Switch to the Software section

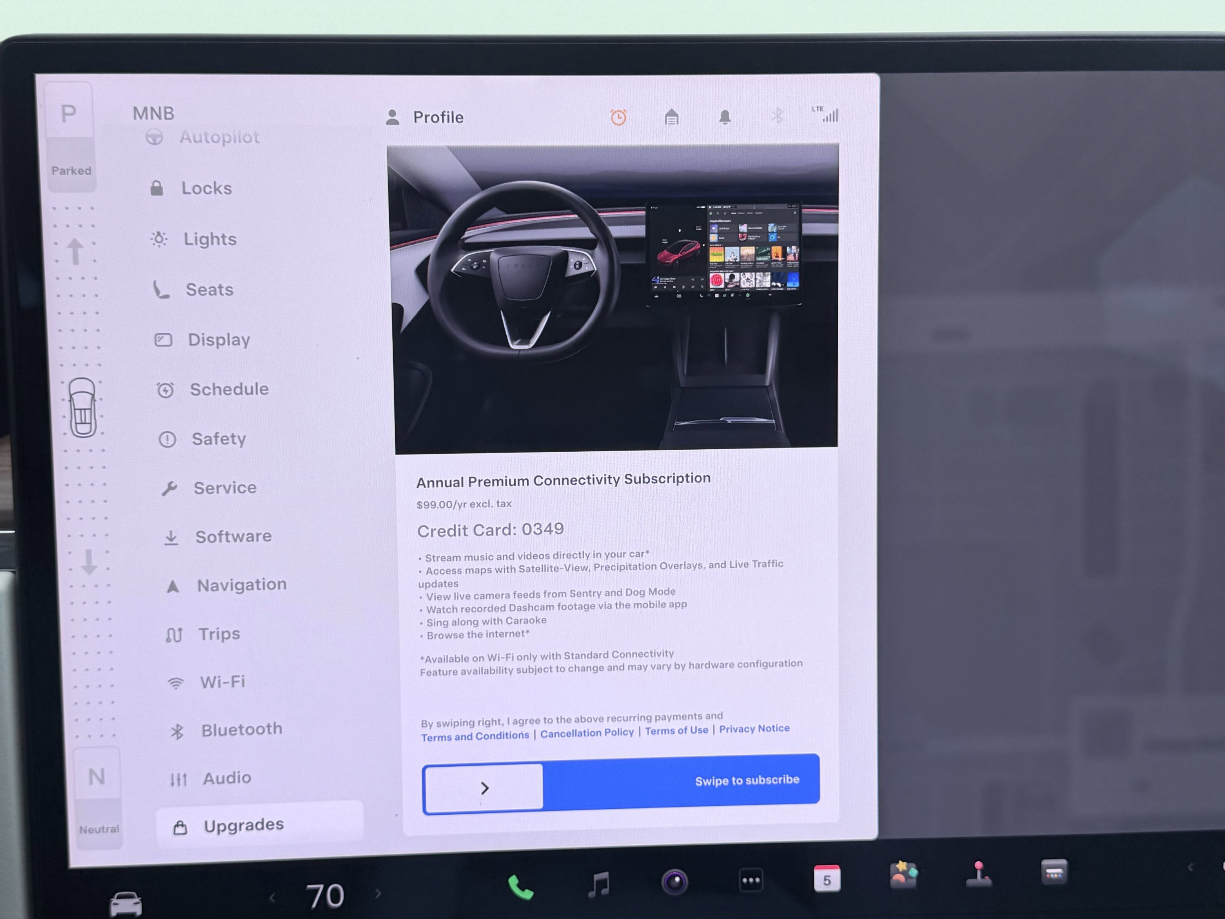pos(234,535)
